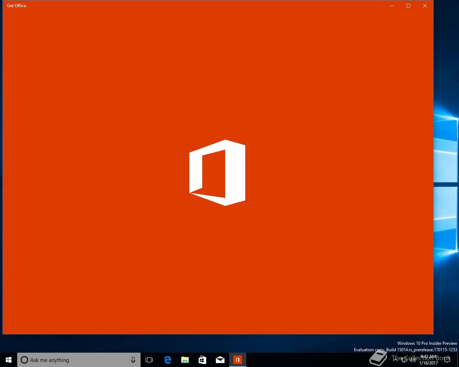This screenshot has height=367, width=459.
Task: Open the Mail app from the taskbar
Action: click(220, 360)
